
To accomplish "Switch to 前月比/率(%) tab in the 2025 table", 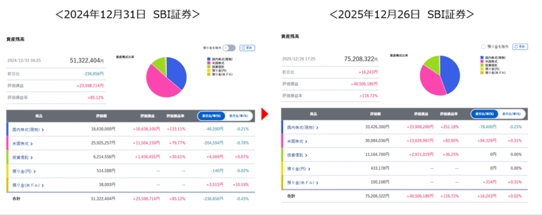I will [512, 114].
